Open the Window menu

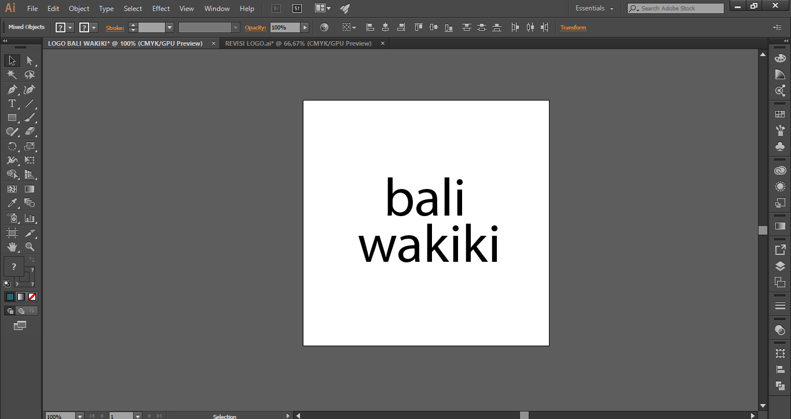[x=217, y=9]
